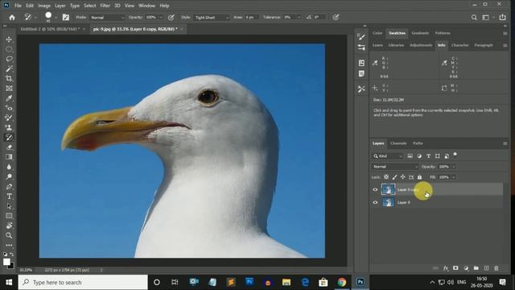Open the Filter menu
Image resolution: width=515 pixels, height=290 pixels.
[105, 6]
